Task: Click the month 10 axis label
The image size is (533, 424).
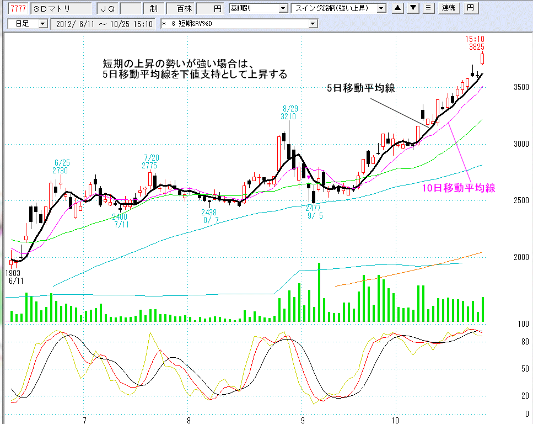Action: 395,420
